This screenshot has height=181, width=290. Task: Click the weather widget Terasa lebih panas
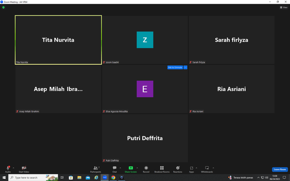click(x=241, y=177)
